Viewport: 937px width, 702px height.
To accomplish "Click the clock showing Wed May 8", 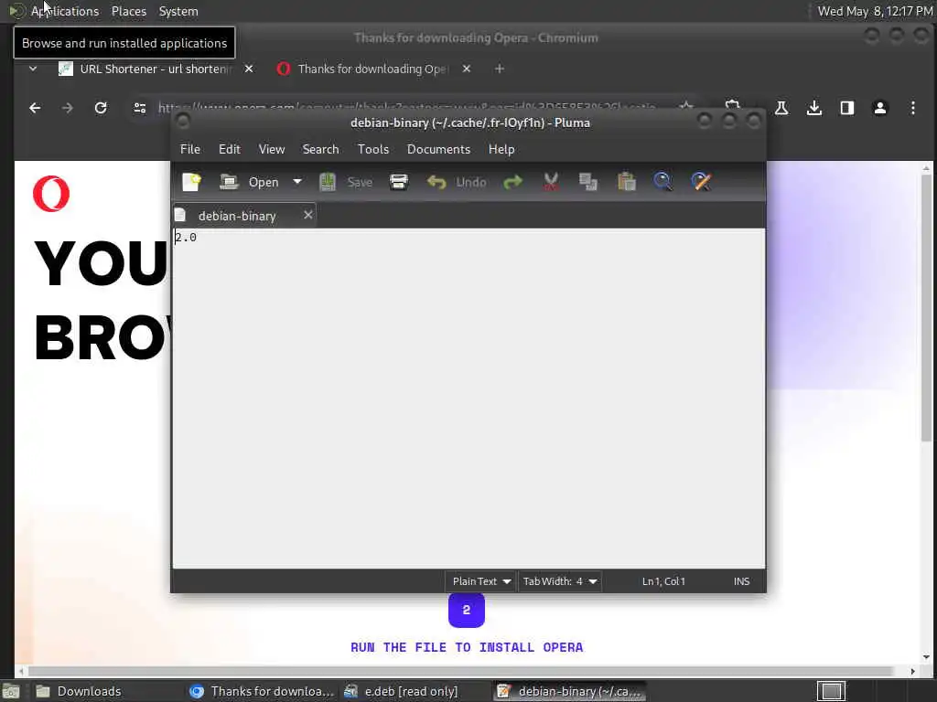I will (x=874, y=11).
